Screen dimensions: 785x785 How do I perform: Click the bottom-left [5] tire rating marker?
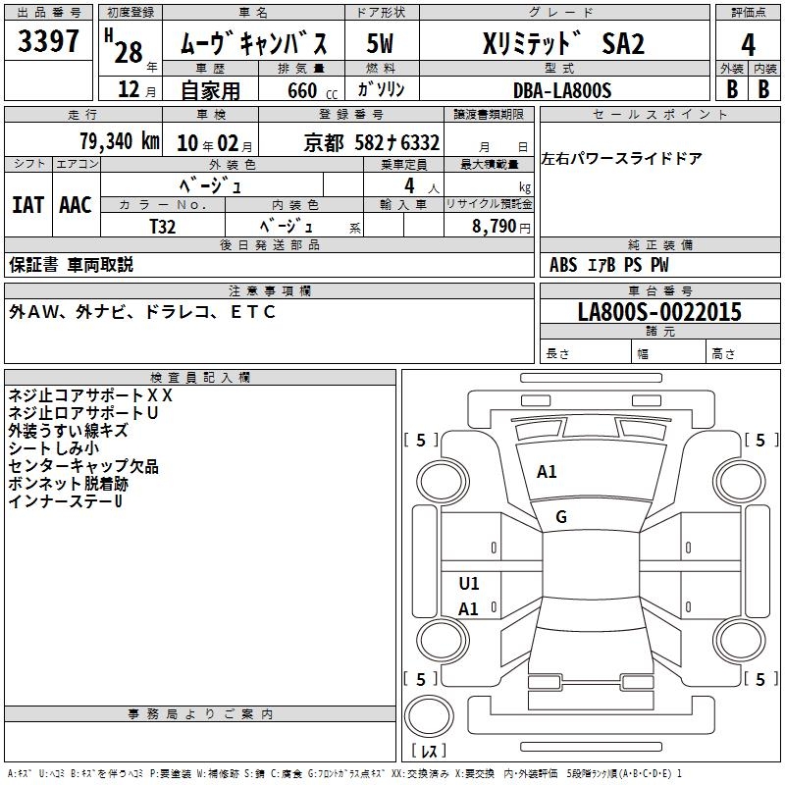click(x=421, y=679)
